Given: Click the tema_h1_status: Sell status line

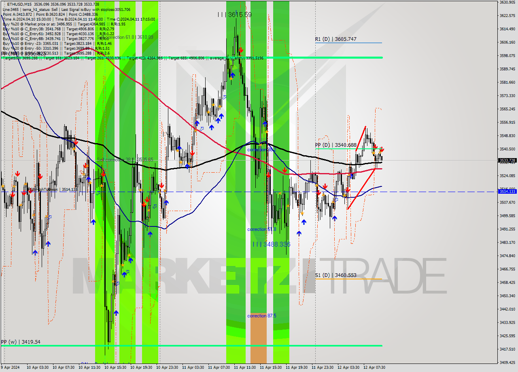Looking at the screenshot, I should pos(66,9).
